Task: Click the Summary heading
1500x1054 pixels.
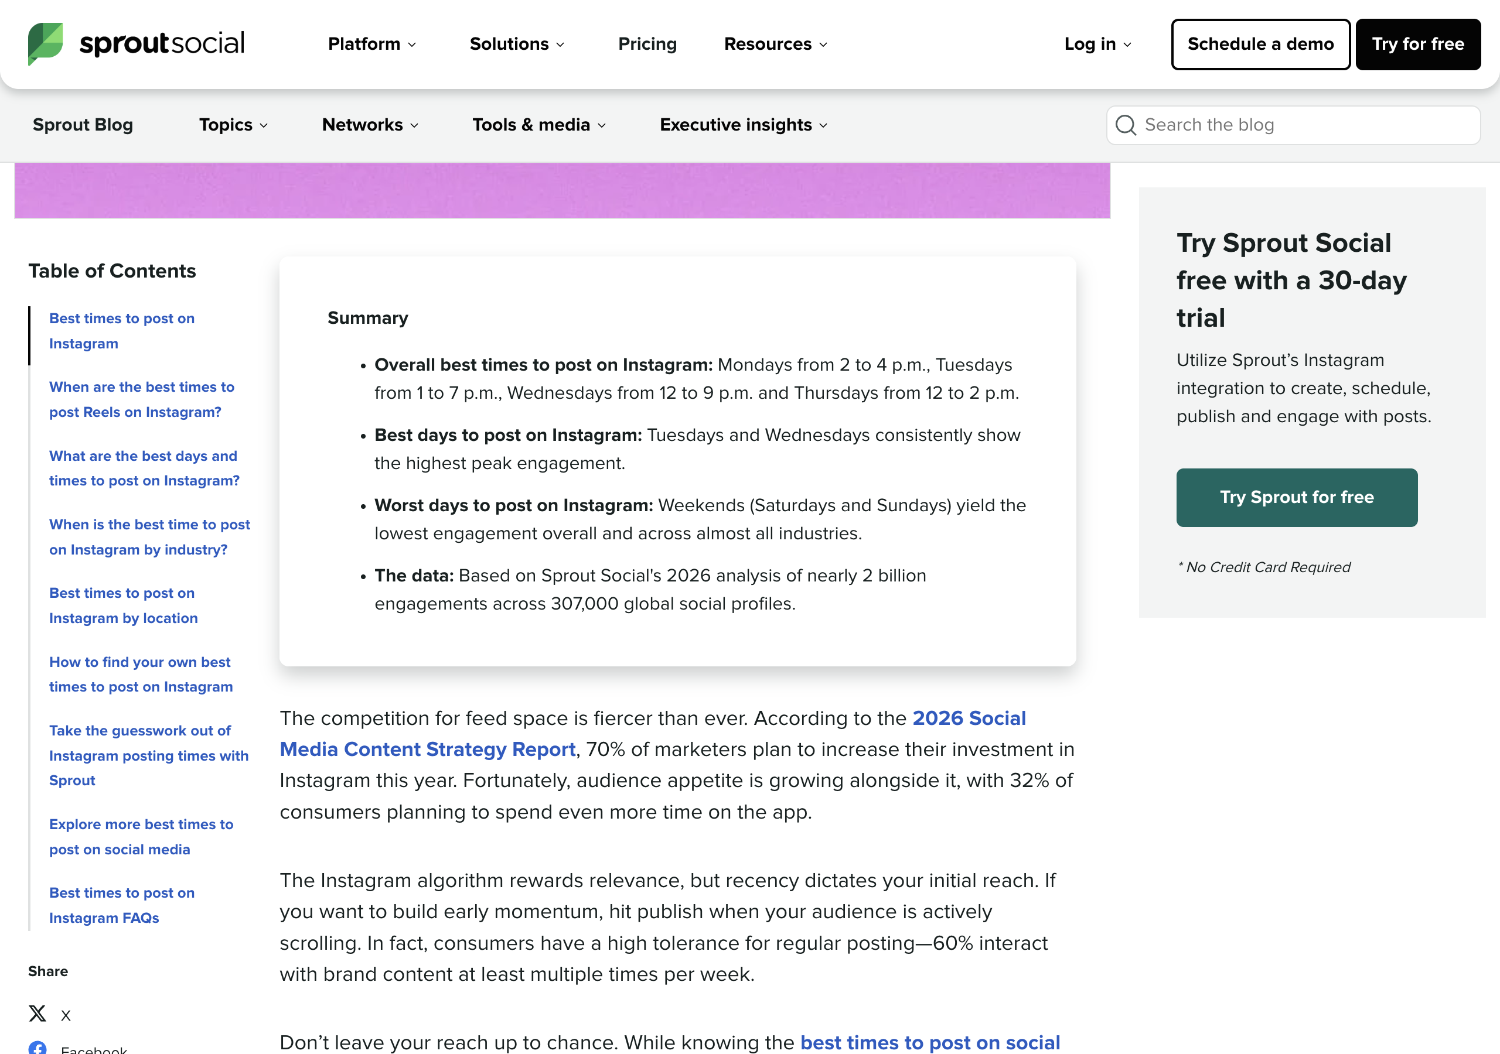Action: coord(367,317)
